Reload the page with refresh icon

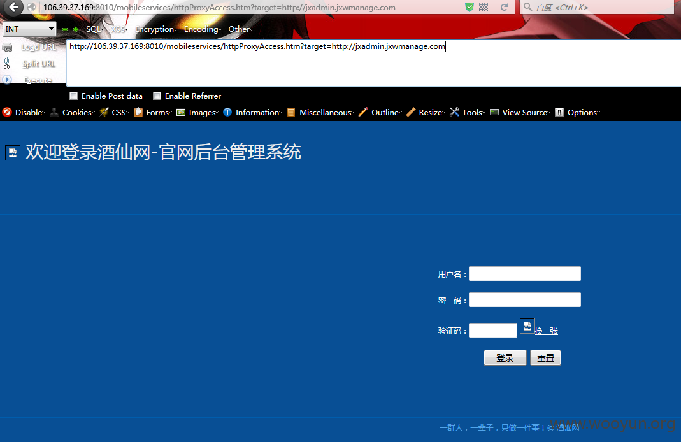505,7
